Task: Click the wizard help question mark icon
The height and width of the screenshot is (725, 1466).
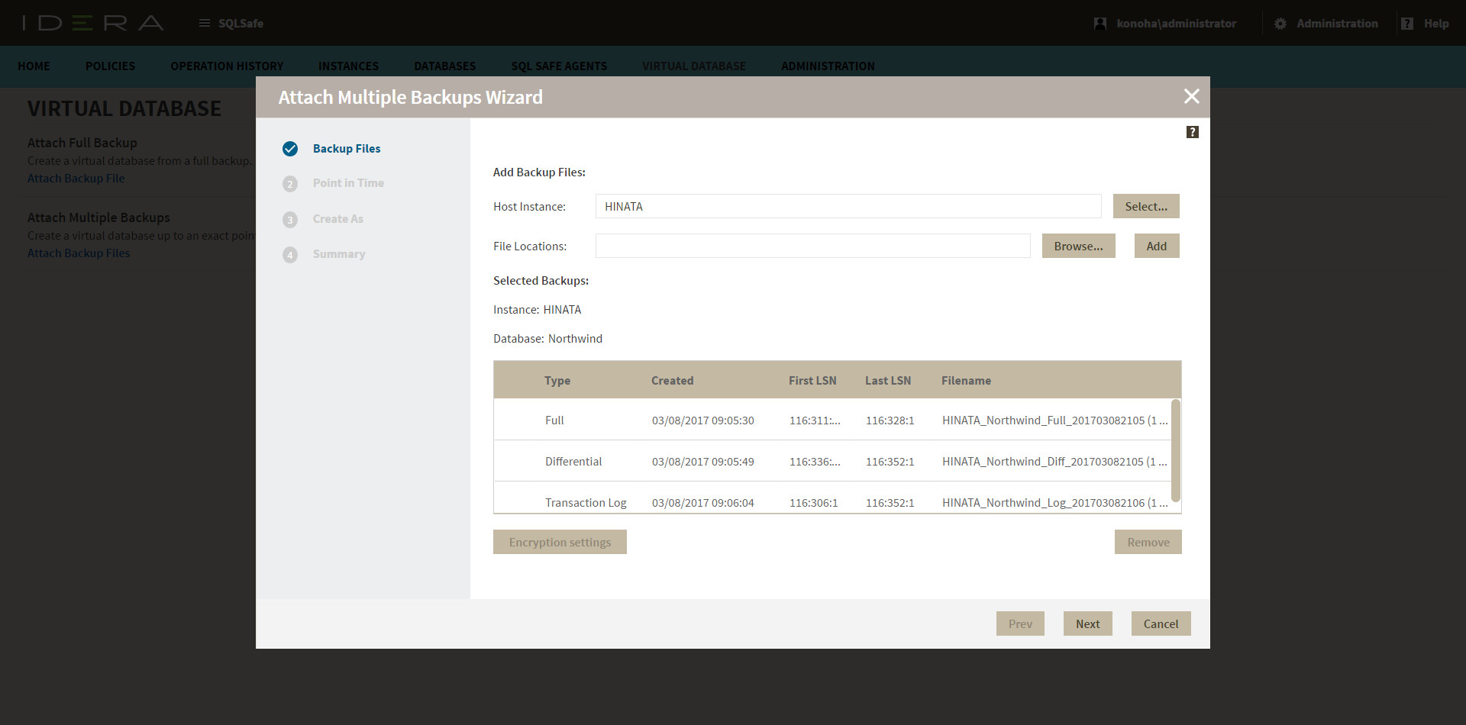Action: pyautogui.click(x=1192, y=132)
